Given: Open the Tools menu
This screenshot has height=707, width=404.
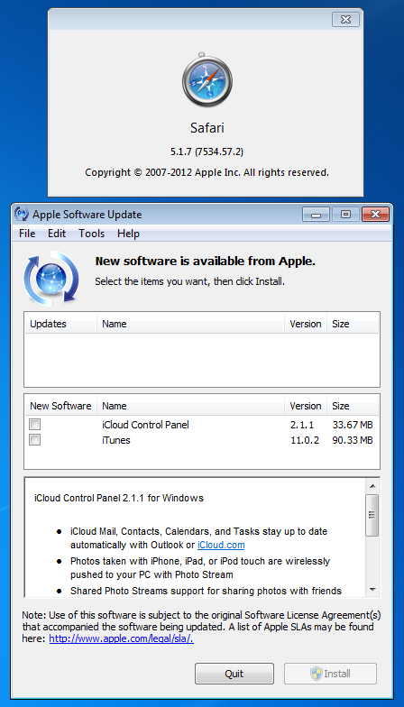Looking at the screenshot, I should (92, 234).
